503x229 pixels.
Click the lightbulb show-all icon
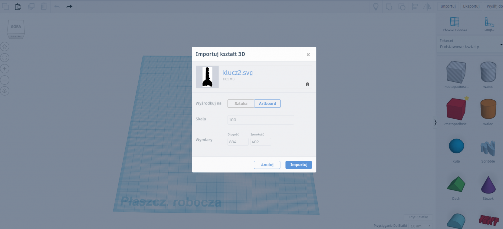(376, 6)
